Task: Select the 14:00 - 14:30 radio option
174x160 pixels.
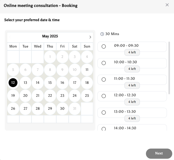Action: point(104,129)
